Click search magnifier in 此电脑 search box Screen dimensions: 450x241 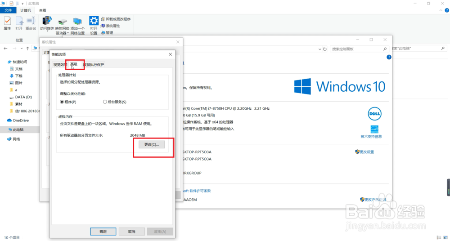(443, 49)
